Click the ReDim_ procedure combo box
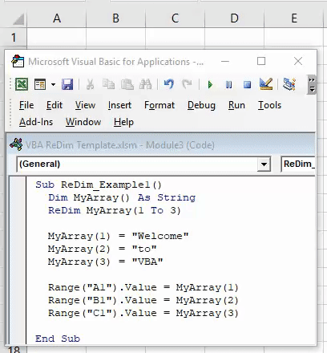Image resolution: width=327 pixels, height=353 pixels. pyautogui.click(x=298, y=164)
